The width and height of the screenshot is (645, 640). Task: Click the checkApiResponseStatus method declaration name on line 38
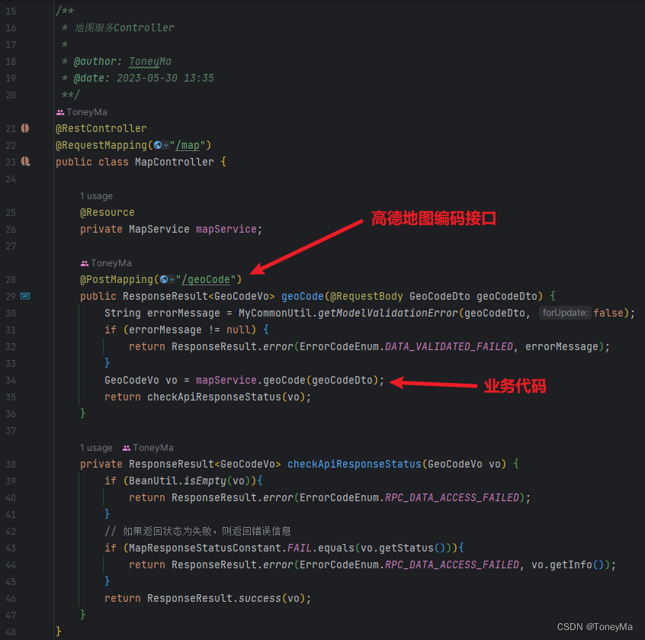pos(355,465)
